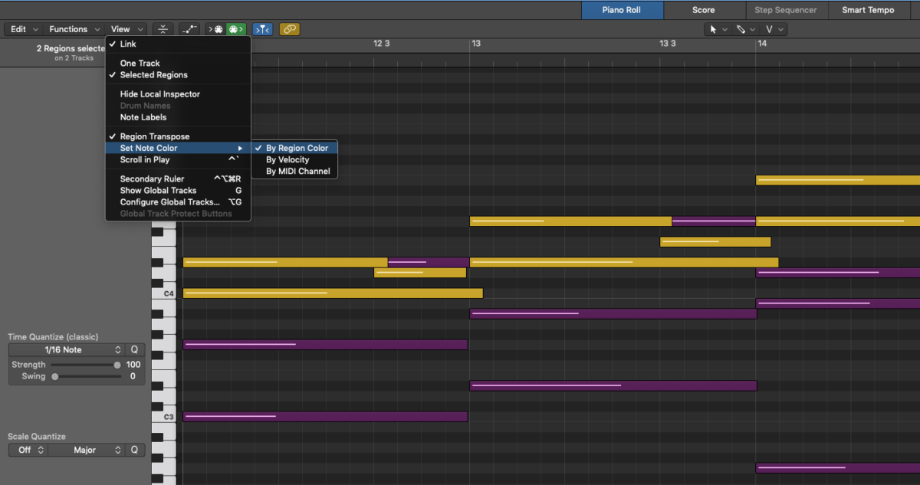Screen dimensions: 920x485
Task: Click the C4 key on the piano keyboard
Action: pos(163,293)
